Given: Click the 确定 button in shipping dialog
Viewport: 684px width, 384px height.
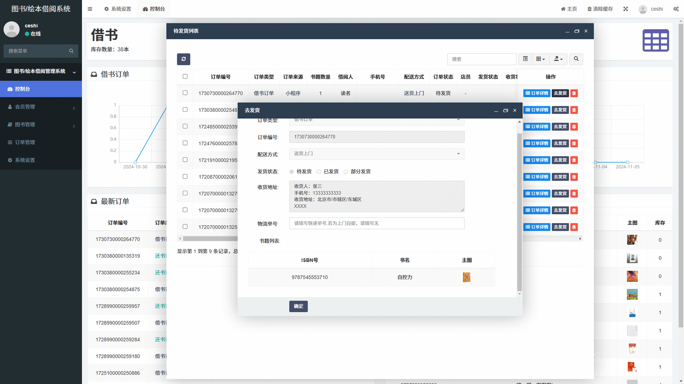Looking at the screenshot, I should tap(298, 306).
